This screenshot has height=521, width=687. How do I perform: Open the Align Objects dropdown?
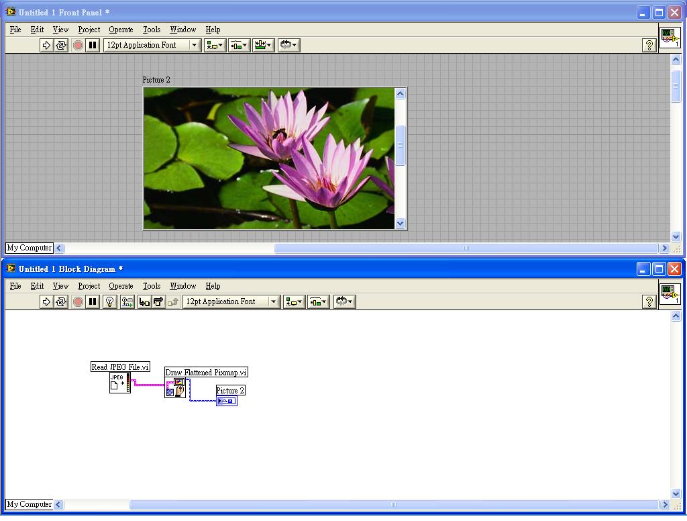pos(213,45)
